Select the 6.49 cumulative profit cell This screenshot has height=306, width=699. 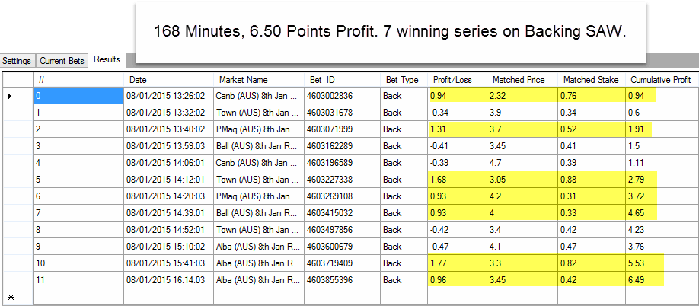point(659,279)
